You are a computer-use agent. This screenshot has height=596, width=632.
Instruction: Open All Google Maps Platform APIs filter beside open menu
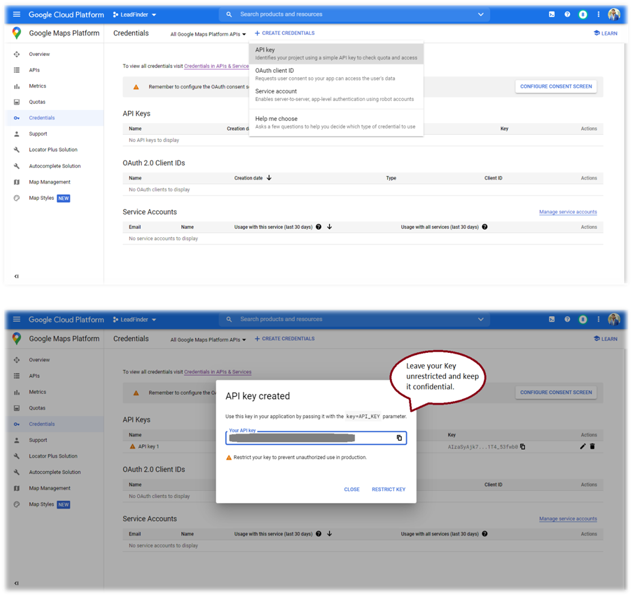[208, 34]
